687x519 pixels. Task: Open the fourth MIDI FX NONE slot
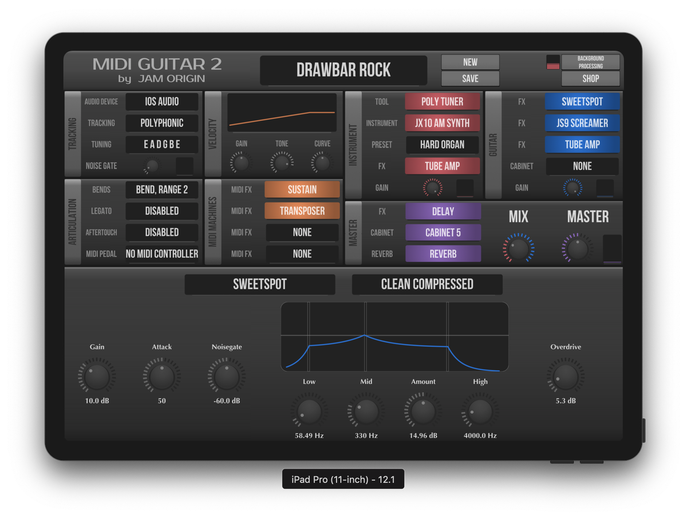point(302,254)
